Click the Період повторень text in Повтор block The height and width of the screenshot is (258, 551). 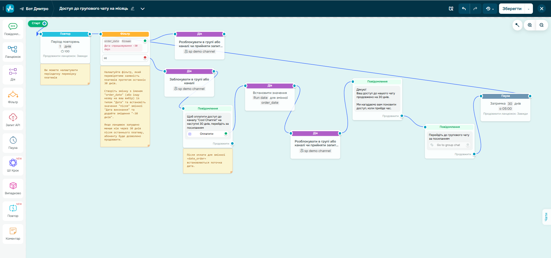[x=65, y=42]
